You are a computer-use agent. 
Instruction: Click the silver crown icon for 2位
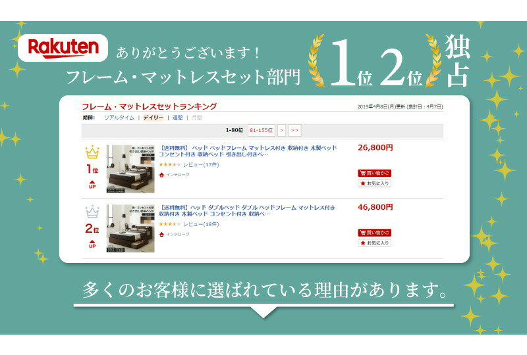click(92, 212)
